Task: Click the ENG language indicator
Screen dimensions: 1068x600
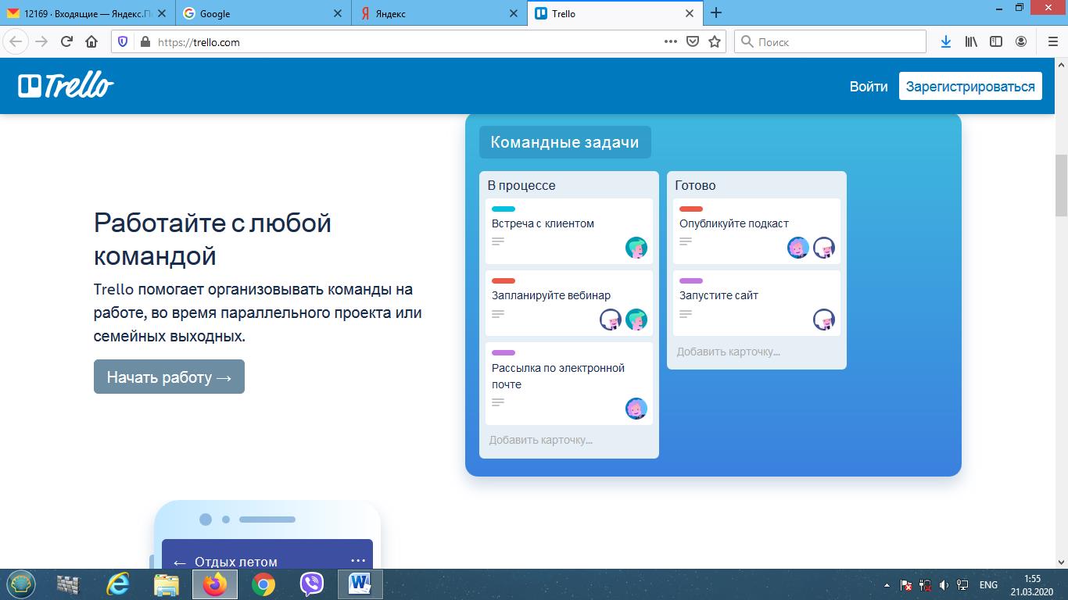Action: tap(988, 585)
